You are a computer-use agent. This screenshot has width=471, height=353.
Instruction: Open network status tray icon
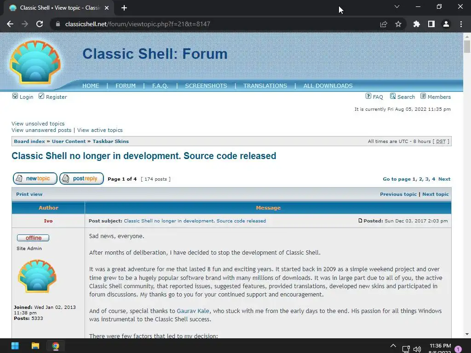pos(406,349)
